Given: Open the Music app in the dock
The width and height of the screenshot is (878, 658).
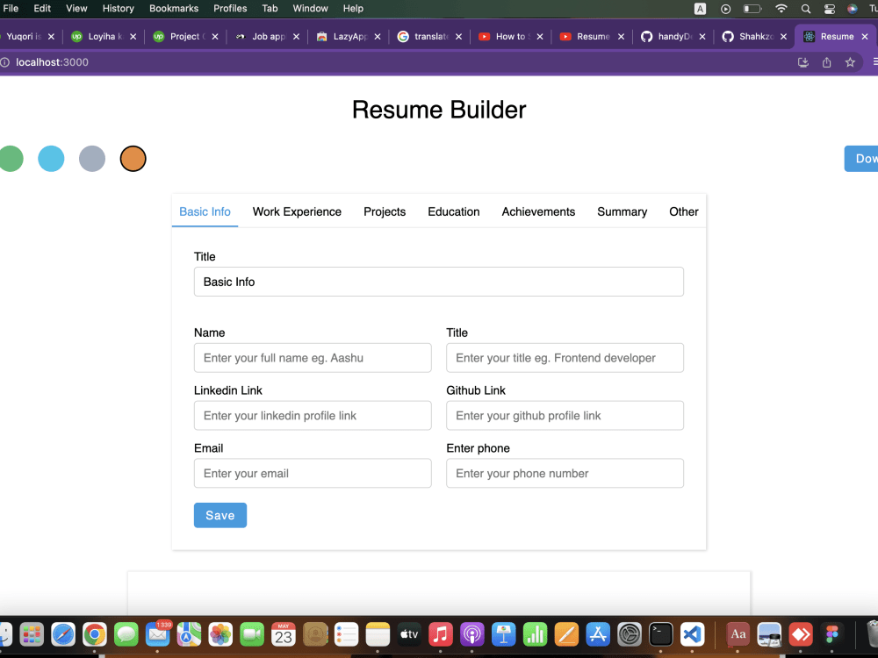Looking at the screenshot, I should coord(441,633).
